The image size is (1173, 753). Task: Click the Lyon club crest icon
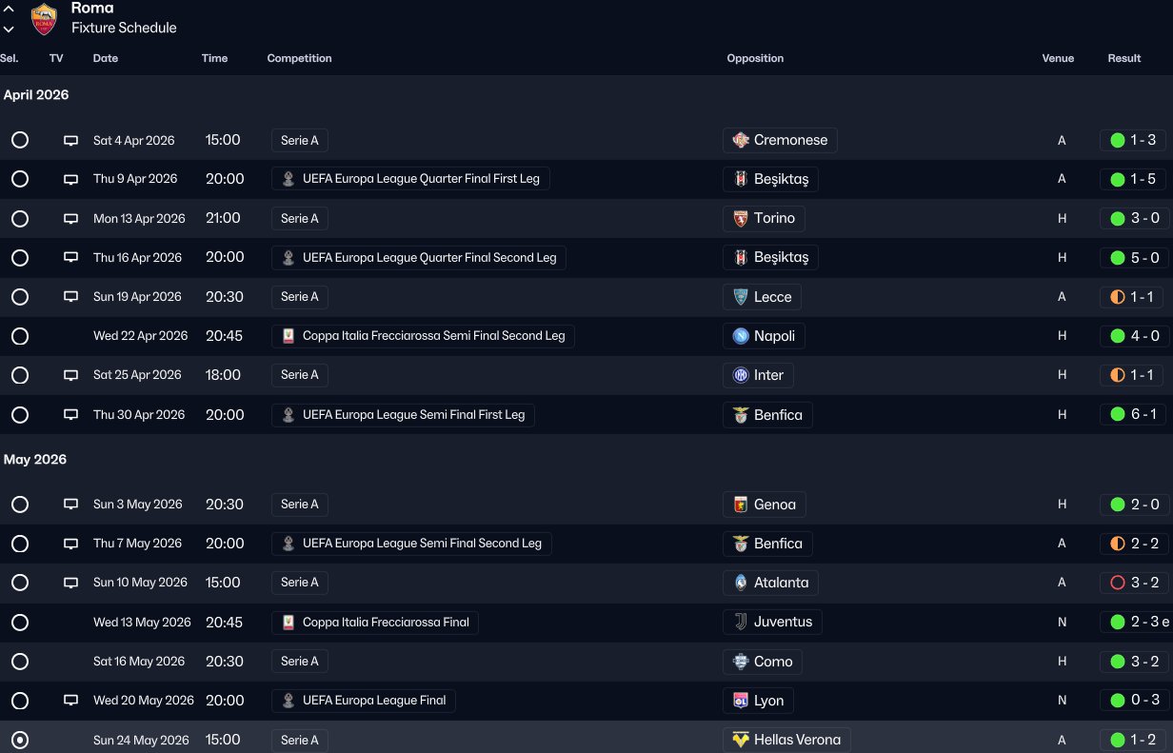pos(741,701)
